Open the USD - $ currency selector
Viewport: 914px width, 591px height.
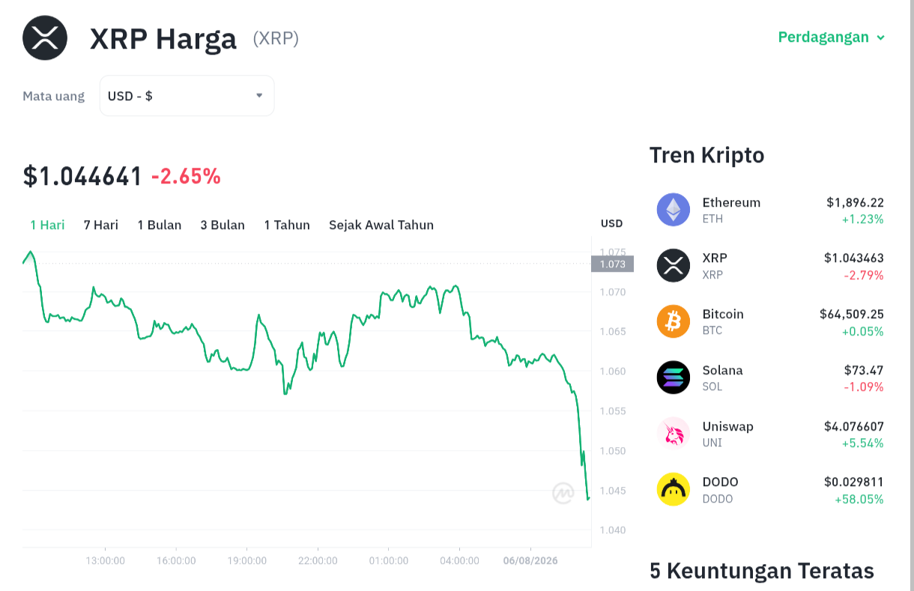click(187, 96)
